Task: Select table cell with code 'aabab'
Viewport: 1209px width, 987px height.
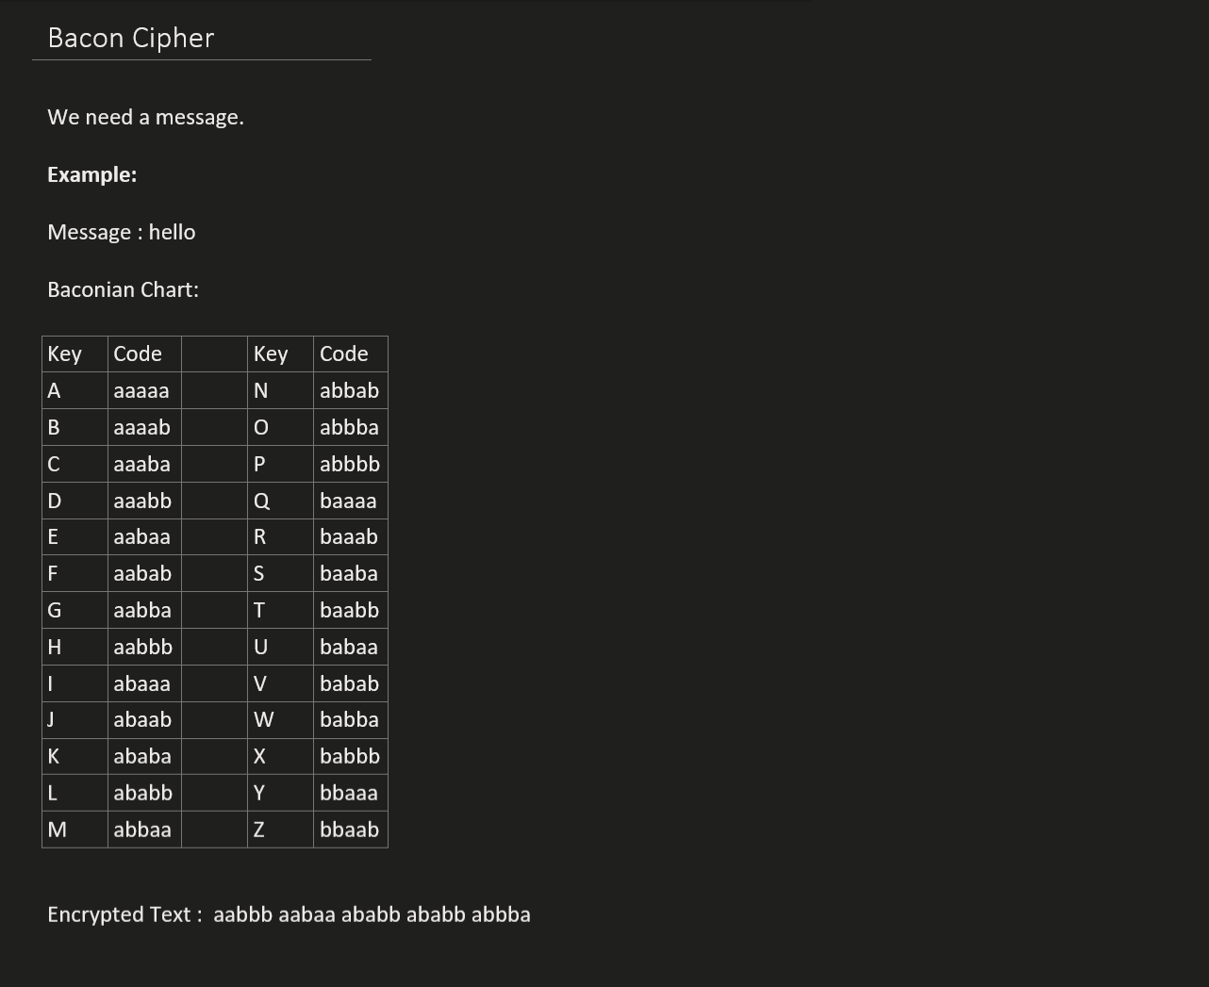Action: pyautogui.click(x=144, y=573)
